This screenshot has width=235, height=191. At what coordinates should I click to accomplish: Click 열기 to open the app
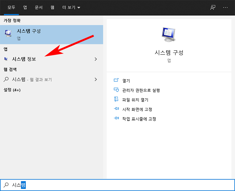[126, 81]
